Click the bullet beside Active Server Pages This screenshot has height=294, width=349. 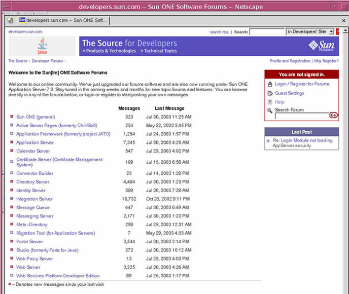tap(12, 125)
